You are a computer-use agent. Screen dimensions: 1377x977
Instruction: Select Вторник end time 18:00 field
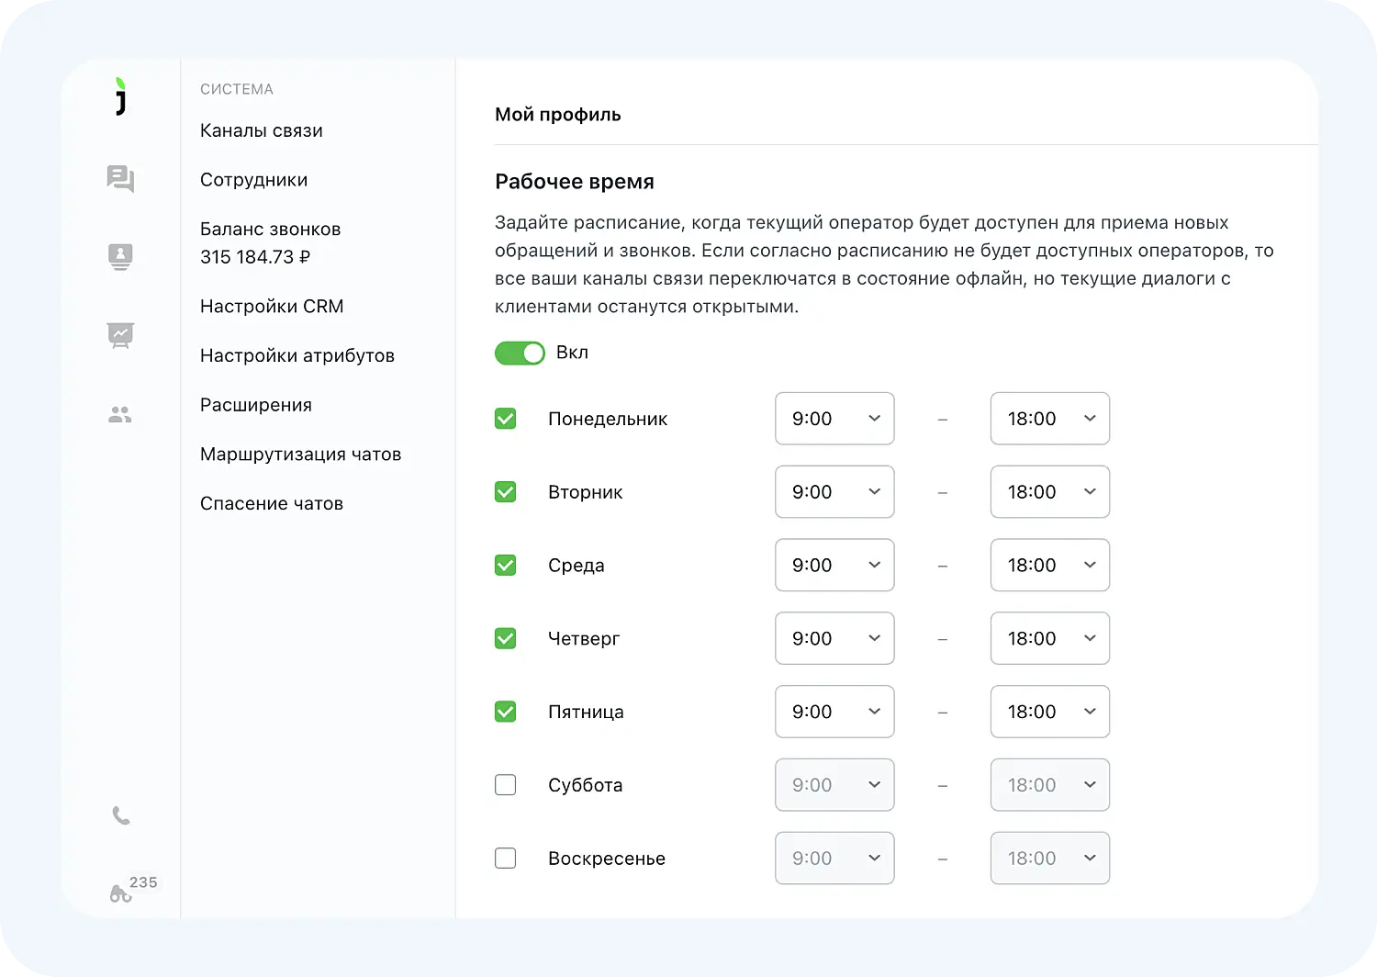(1049, 492)
